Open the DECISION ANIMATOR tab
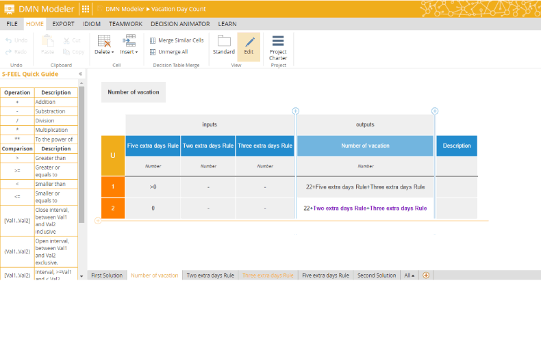 (x=180, y=23)
